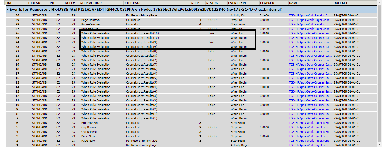This screenshot has width=382, height=156.
Task: Click the GOOD status on line 5
Action: [213, 127]
